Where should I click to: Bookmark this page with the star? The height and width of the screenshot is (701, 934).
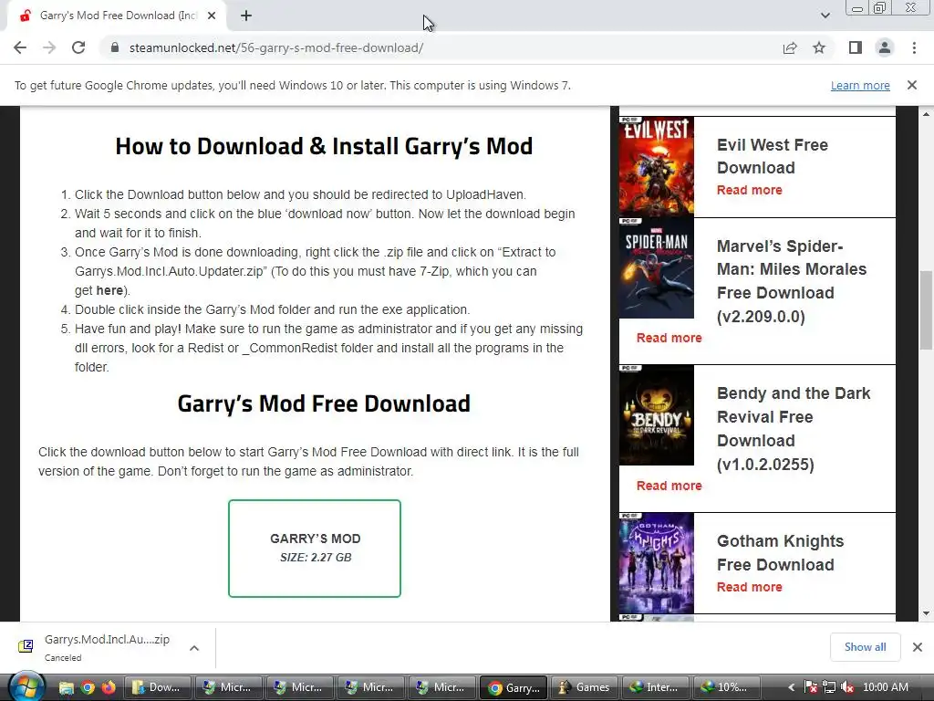point(819,47)
